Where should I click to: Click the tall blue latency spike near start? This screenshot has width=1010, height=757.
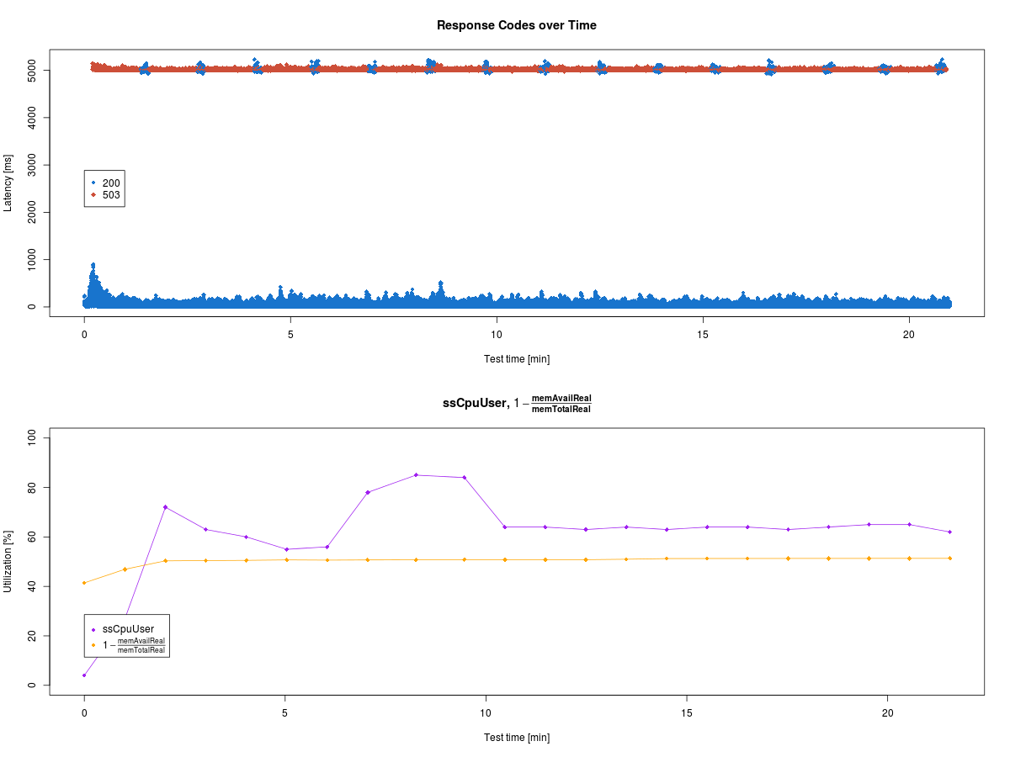tap(93, 266)
